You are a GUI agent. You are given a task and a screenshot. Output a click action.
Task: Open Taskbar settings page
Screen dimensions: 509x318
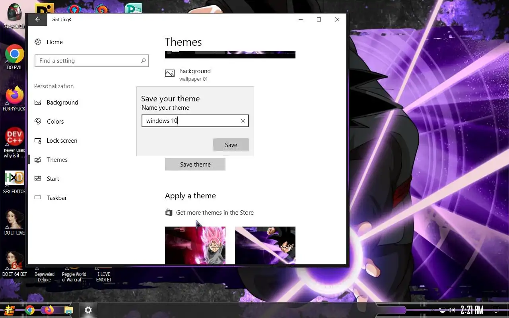[51, 198]
